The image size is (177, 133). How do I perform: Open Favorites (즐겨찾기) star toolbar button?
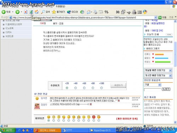click(x=58, y=12)
